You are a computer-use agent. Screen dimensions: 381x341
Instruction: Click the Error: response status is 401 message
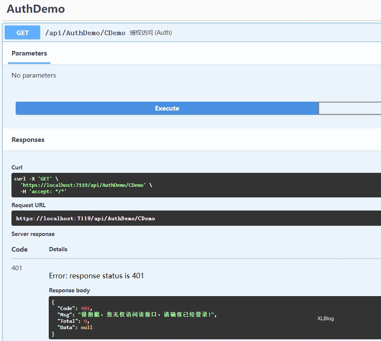[97, 276]
